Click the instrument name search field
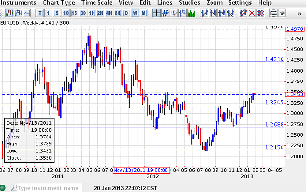306x192 pixels. click(49, 188)
